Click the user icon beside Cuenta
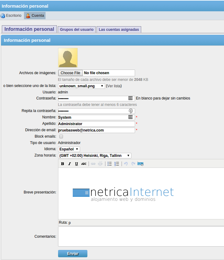This screenshot has height=260, width=224. [x=28, y=16]
